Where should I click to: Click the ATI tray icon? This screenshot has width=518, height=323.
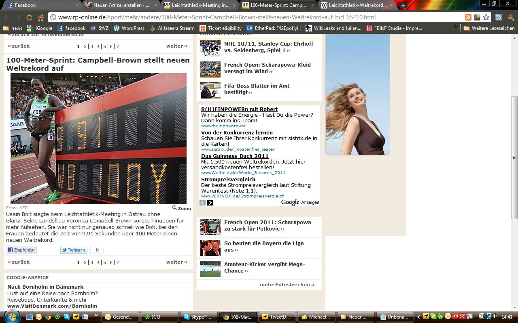click(455, 317)
